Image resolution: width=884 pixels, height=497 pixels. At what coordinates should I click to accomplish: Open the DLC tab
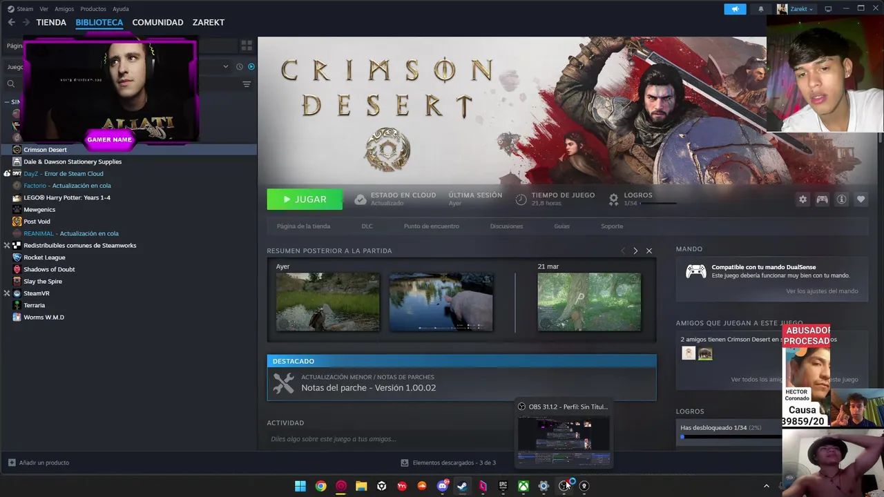(x=367, y=226)
